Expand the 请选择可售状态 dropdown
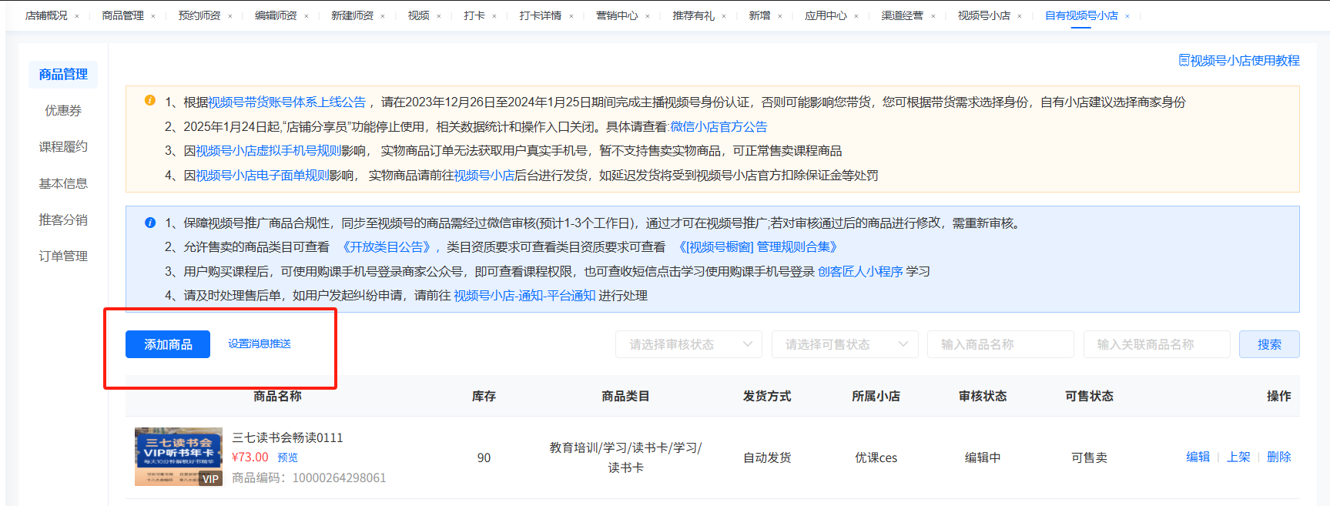The width and height of the screenshot is (1330, 506). (844, 344)
